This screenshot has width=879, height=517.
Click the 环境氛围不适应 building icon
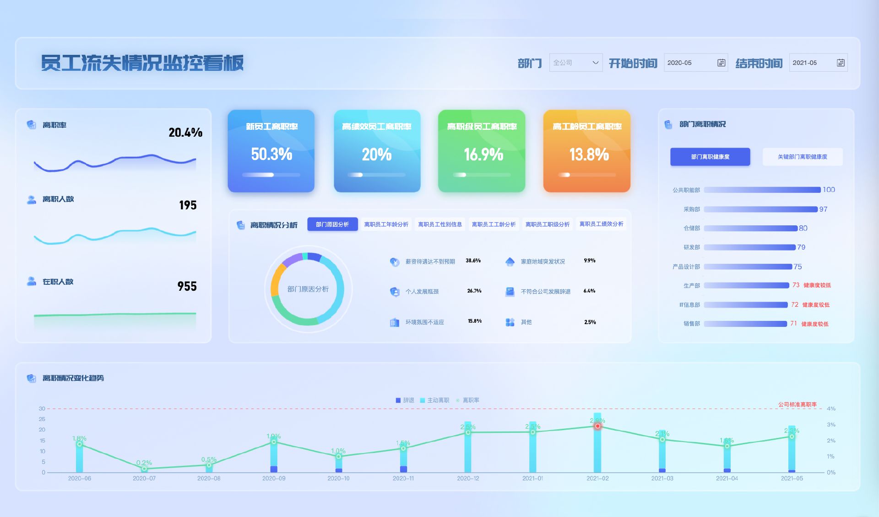pyautogui.click(x=394, y=322)
